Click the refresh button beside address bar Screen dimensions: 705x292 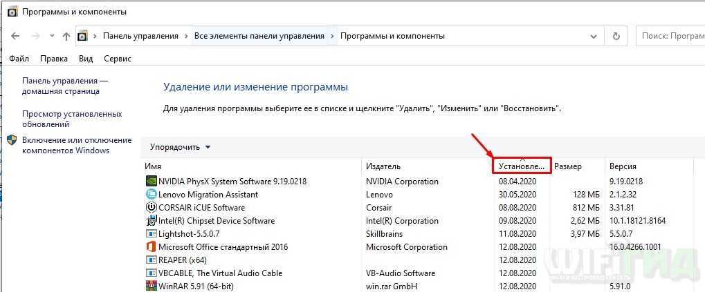[616, 36]
